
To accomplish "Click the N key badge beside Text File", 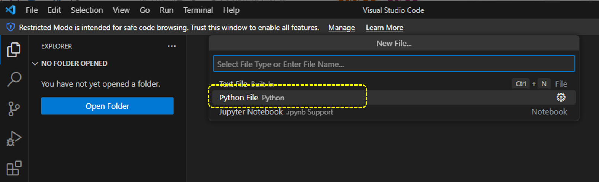I will click(544, 84).
